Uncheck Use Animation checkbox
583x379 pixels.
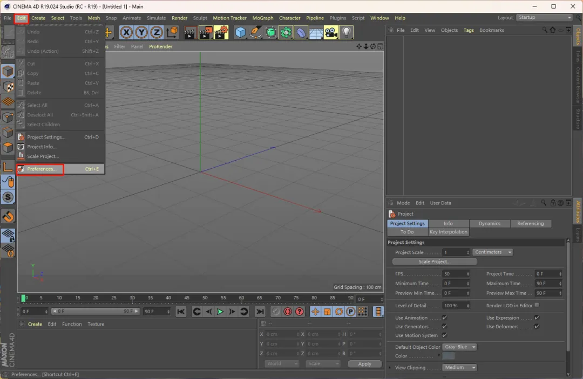tap(445, 318)
